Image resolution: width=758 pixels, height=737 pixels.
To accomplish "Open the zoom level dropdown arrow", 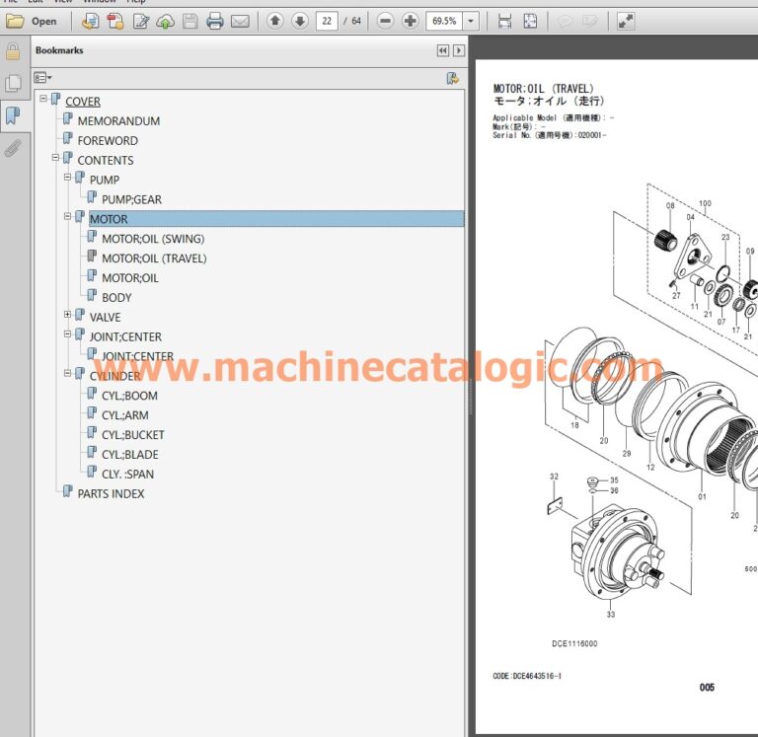I will pyautogui.click(x=471, y=21).
